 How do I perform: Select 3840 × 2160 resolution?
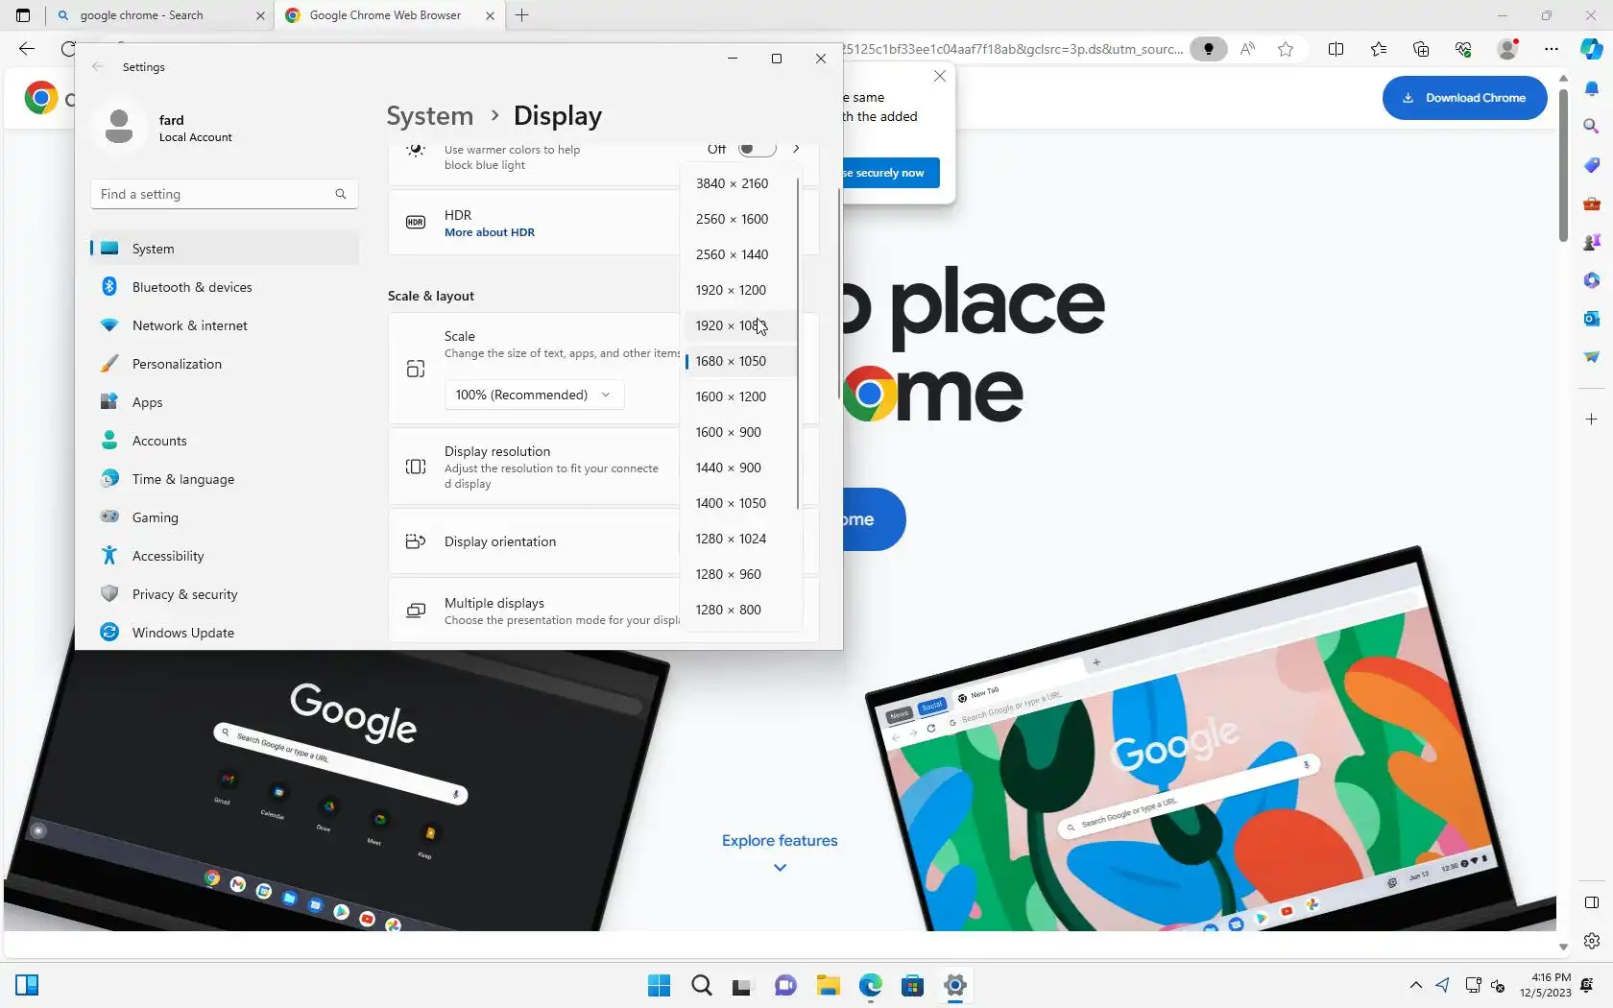point(738,183)
